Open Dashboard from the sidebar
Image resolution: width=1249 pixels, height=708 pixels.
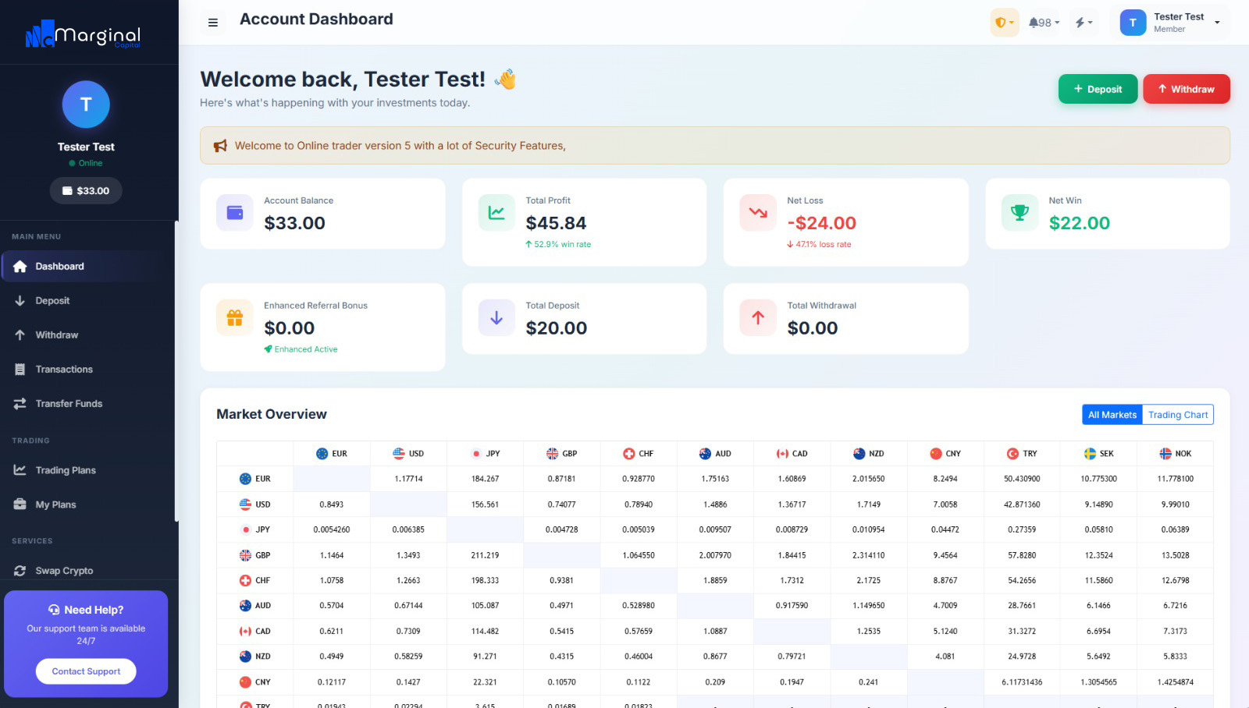(59, 267)
